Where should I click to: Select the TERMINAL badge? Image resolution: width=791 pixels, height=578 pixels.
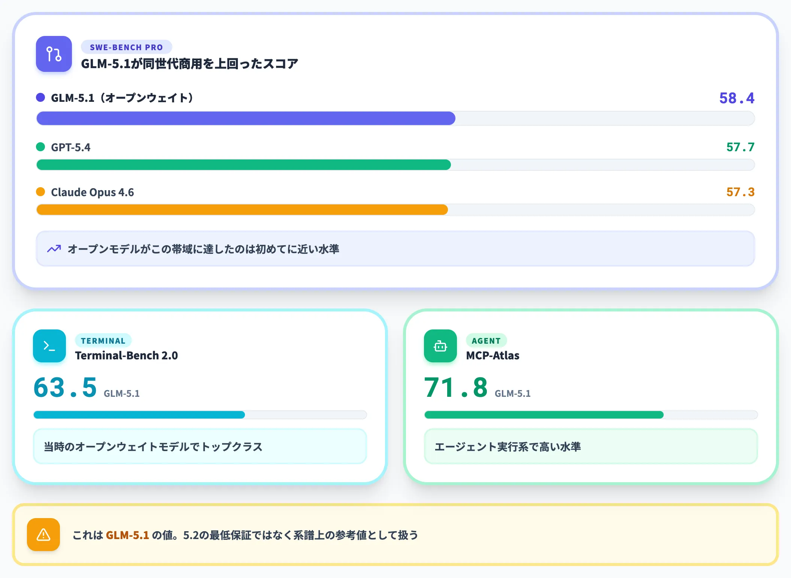tap(103, 341)
